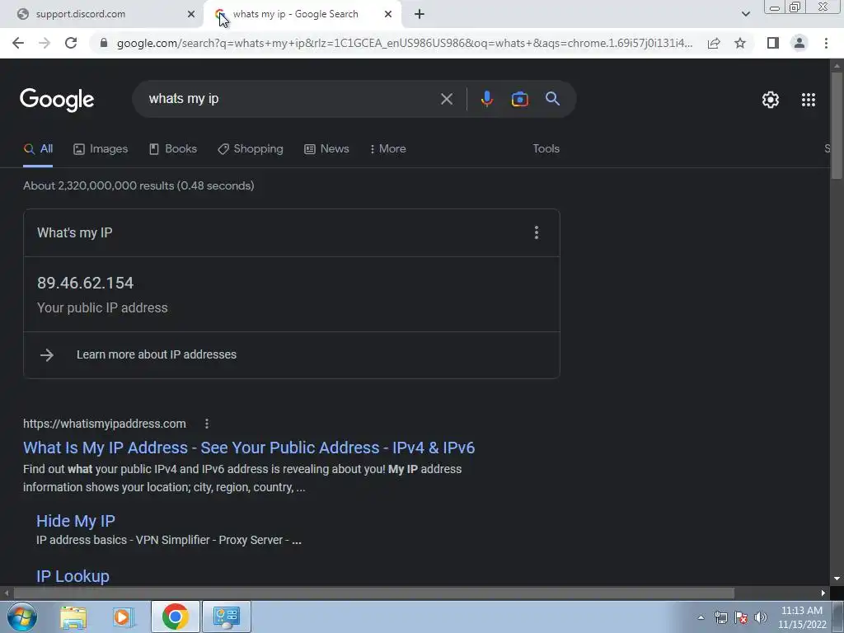Click the vertical page scrollbar

click(x=837, y=126)
